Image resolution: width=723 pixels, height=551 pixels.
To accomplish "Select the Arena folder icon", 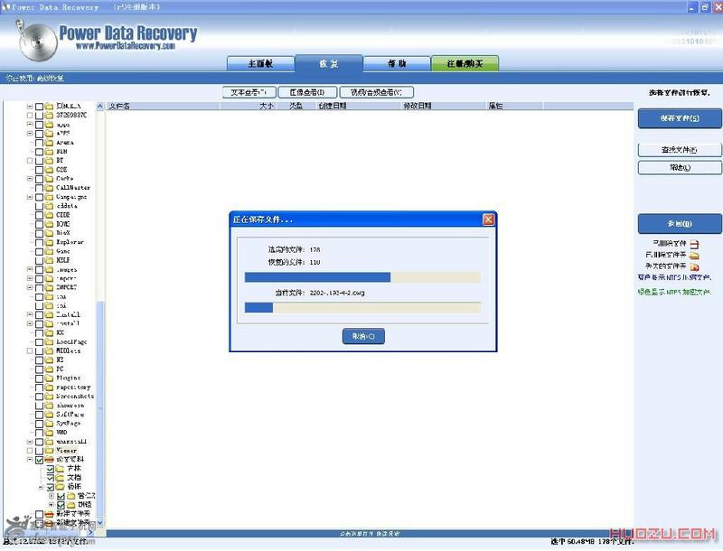I will [x=50, y=143].
